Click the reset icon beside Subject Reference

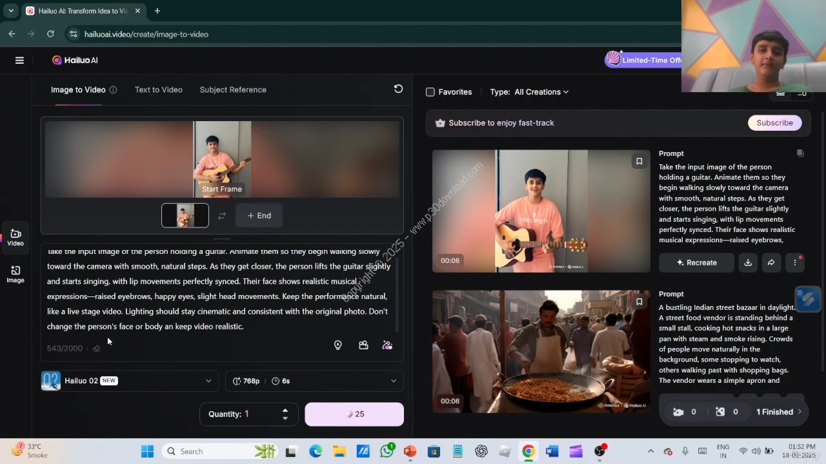pos(398,89)
